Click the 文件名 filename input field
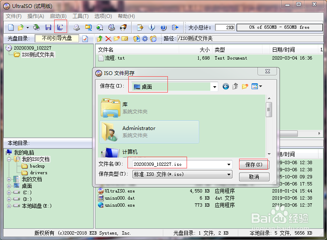 point(179,164)
